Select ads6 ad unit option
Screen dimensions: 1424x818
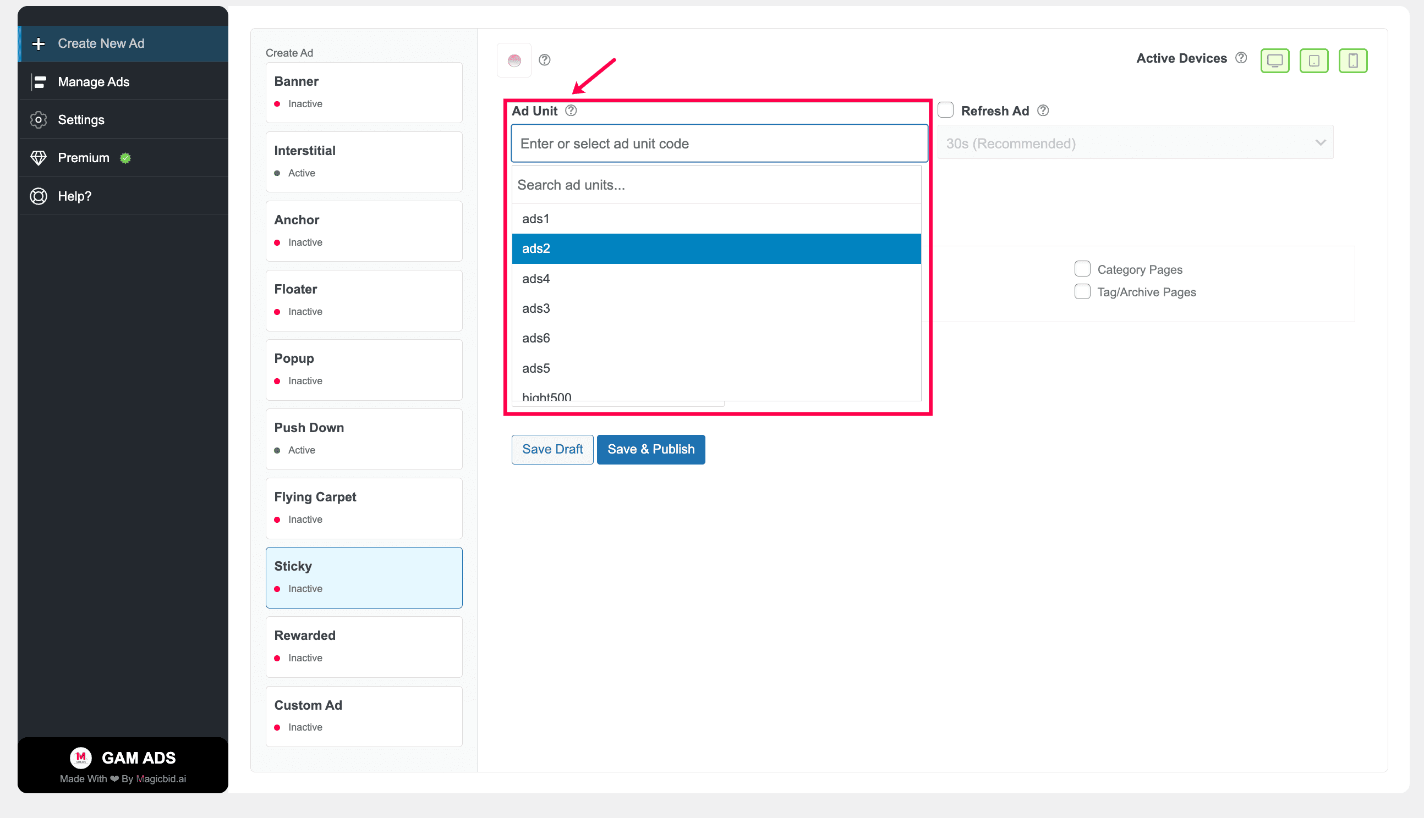[x=716, y=338]
